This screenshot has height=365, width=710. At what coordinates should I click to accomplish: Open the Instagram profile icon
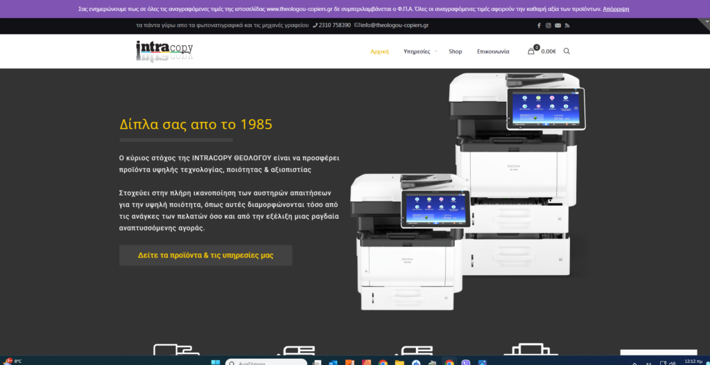coord(548,26)
